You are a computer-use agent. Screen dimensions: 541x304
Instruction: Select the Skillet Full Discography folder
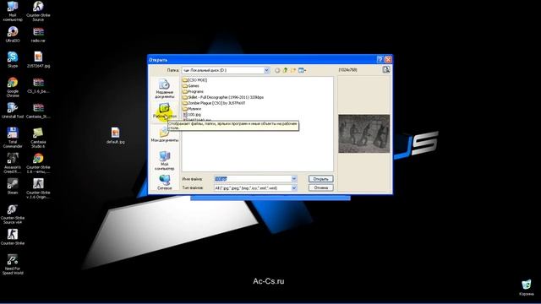click(x=223, y=97)
